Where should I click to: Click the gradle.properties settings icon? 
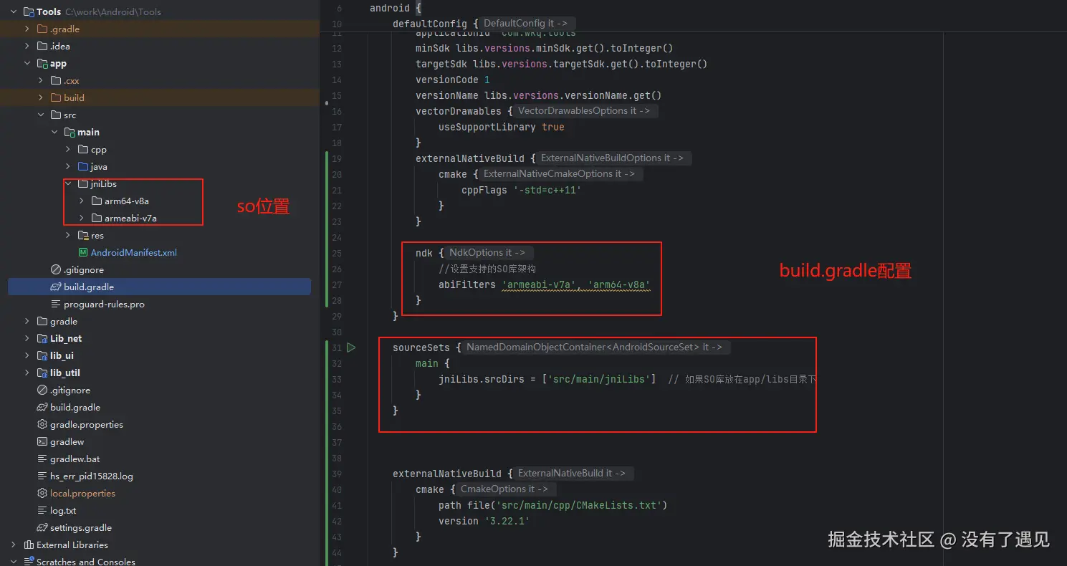pyautogui.click(x=42, y=424)
